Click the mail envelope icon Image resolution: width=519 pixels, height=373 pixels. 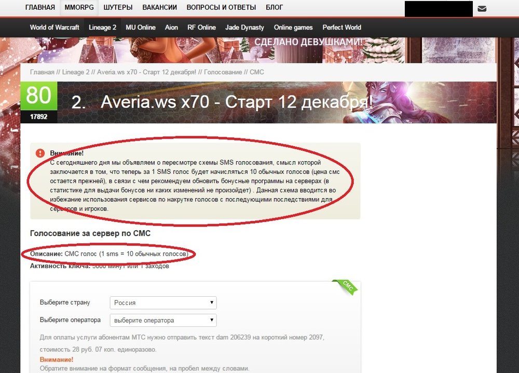[x=482, y=8]
